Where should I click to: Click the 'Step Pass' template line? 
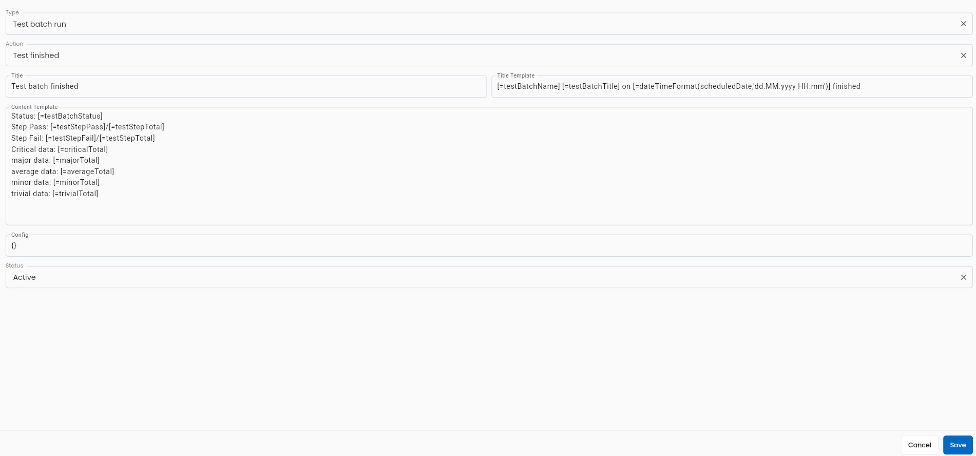click(x=88, y=127)
